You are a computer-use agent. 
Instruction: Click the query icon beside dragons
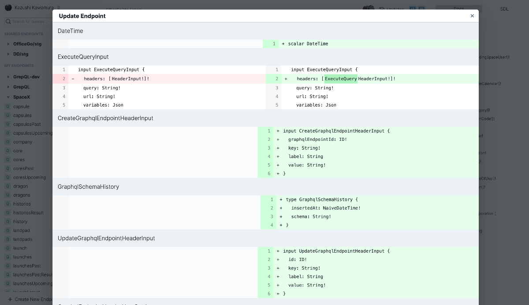(7, 195)
